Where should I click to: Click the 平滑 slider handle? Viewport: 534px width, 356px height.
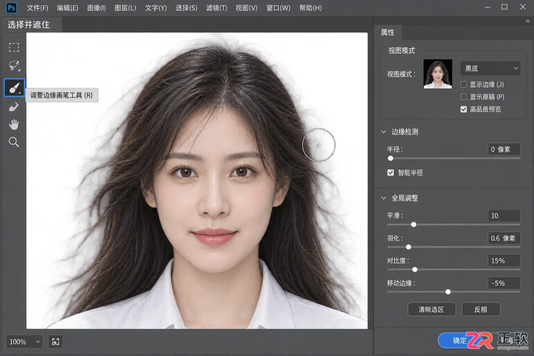[x=413, y=224]
